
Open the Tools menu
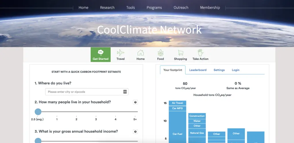131,8
